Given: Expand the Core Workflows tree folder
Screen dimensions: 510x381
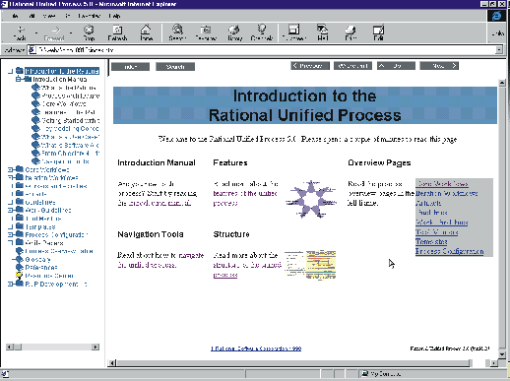Looking at the screenshot, I should (10, 169).
